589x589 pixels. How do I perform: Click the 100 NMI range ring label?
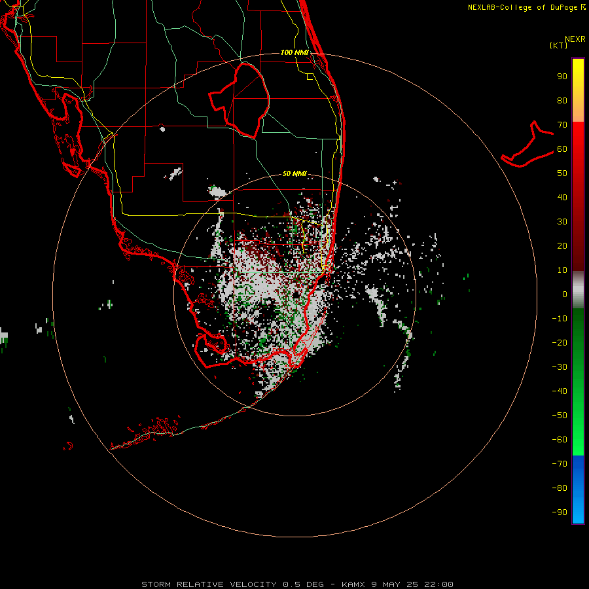point(294,52)
